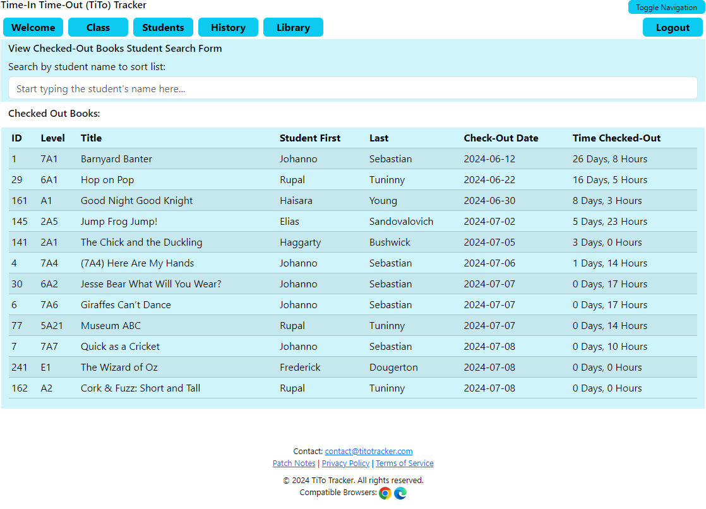This screenshot has height=509, width=706.
Task: Open the History tab
Action: [228, 28]
